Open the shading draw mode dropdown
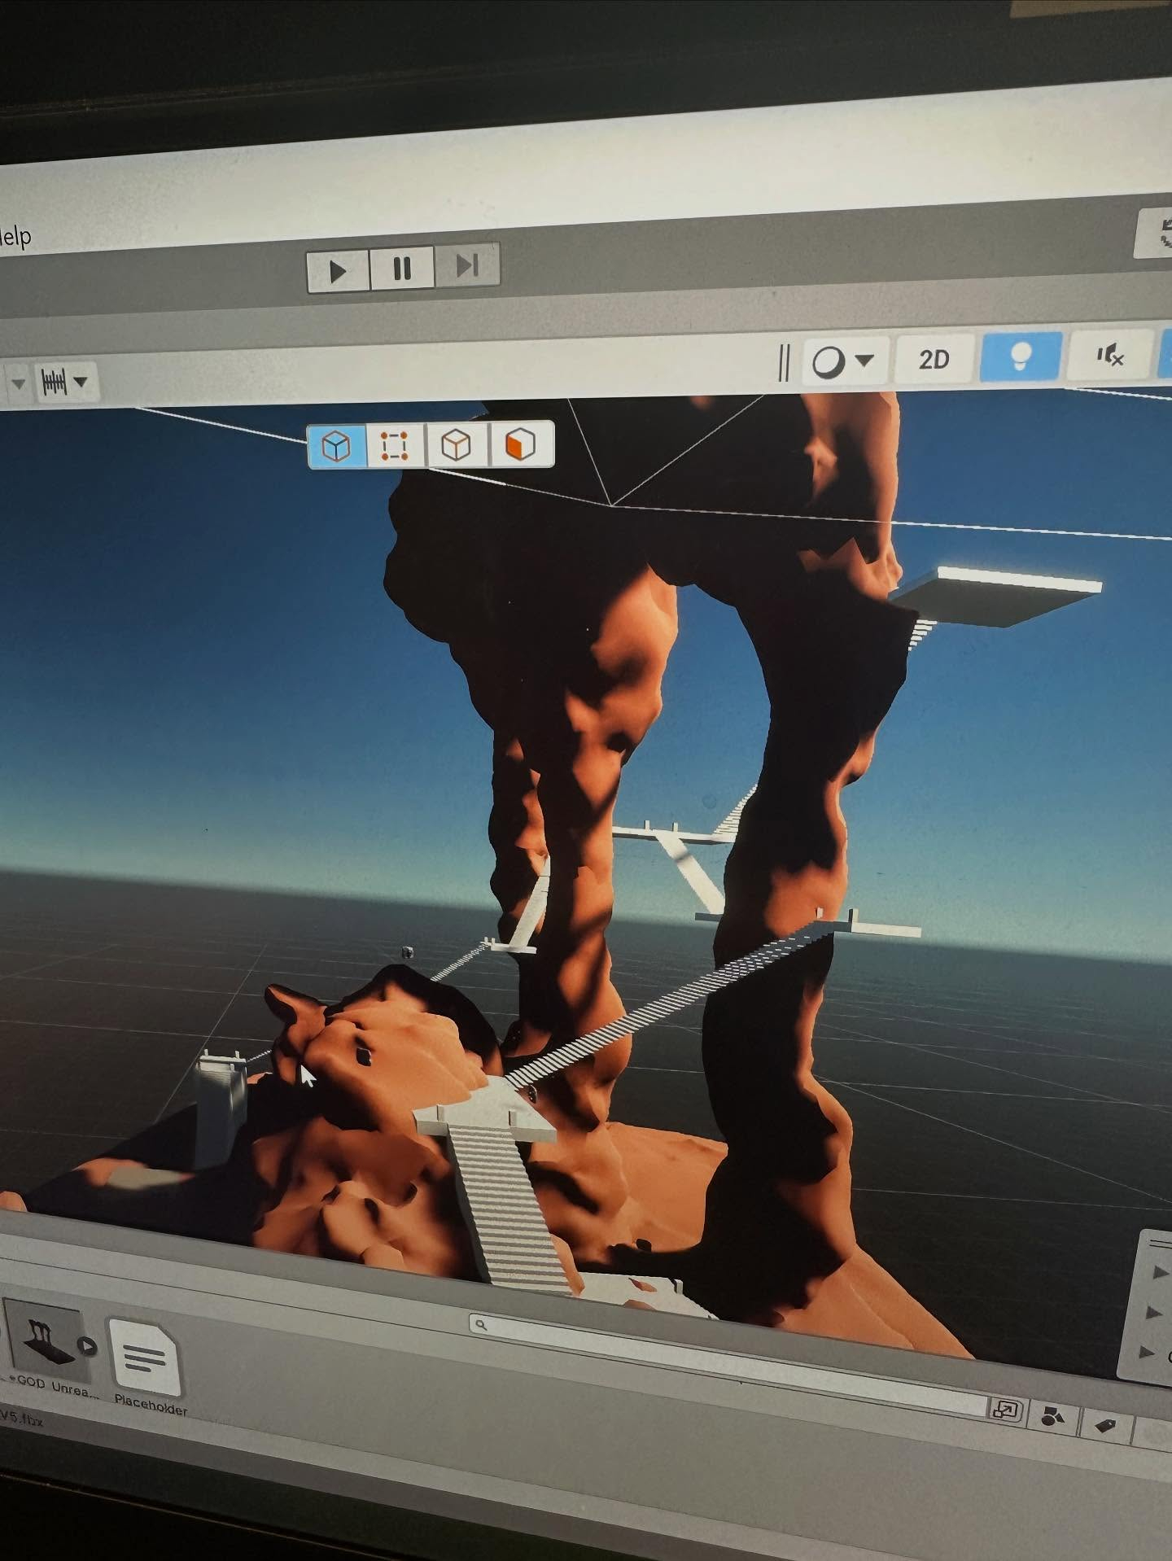 tap(842, 361)
